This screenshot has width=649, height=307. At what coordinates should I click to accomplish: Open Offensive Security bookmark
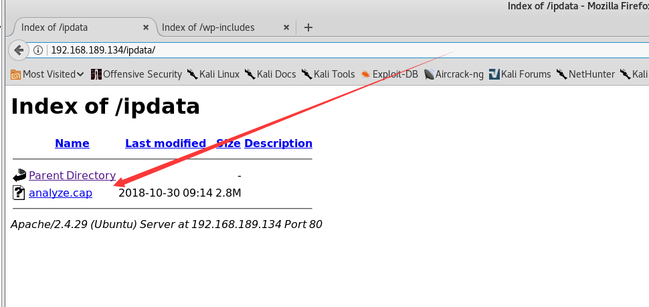[136, 74]
